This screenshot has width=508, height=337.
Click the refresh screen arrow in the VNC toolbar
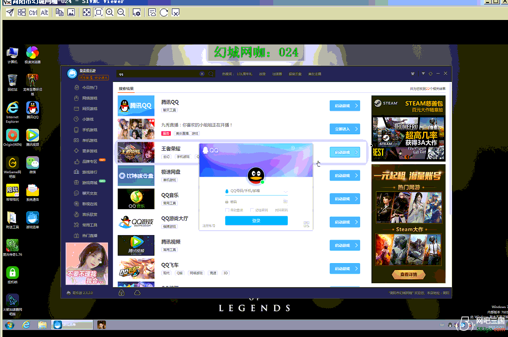click(164, 12)
